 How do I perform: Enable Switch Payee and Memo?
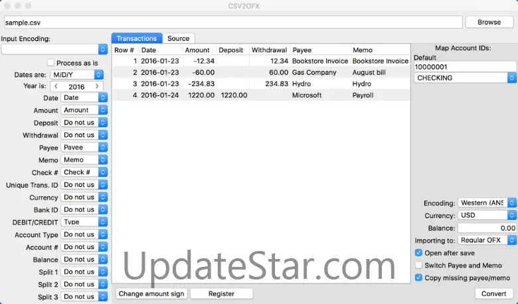418,265
